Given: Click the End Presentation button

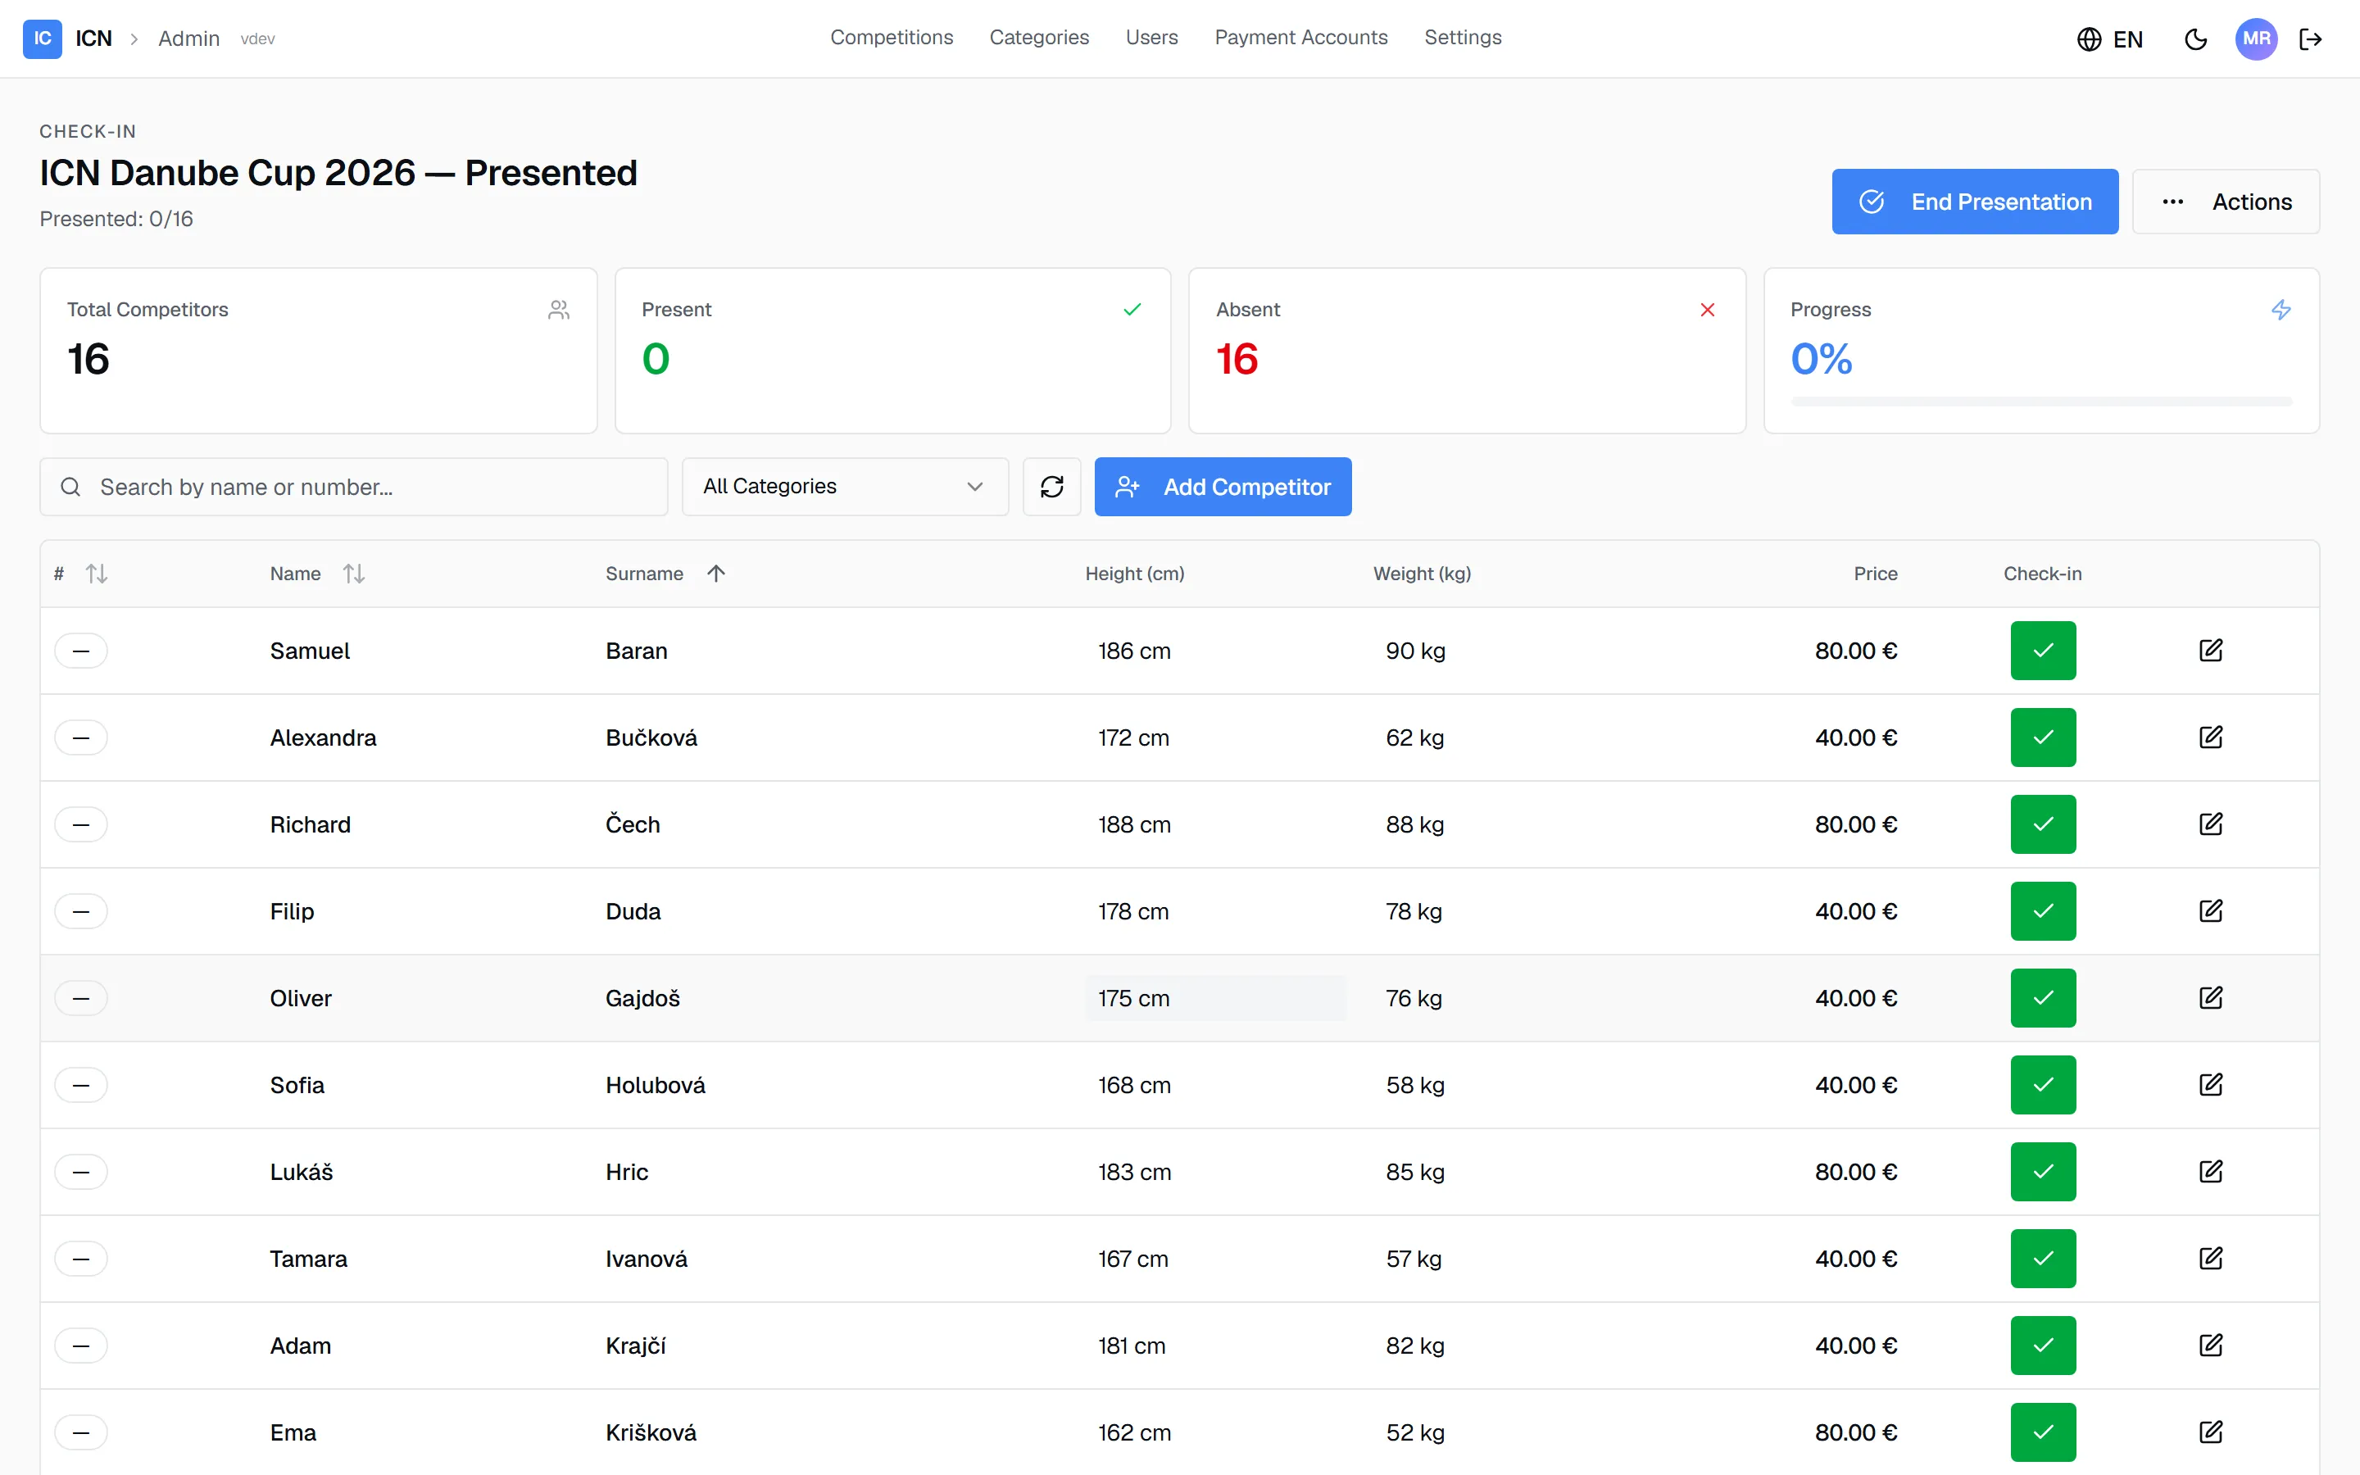Looking at the screenshot, I should point(1975,202).
